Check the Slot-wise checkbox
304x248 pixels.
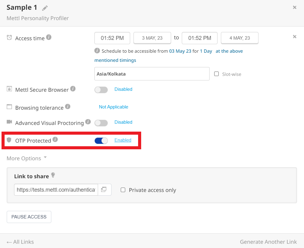(x=216, y=74)
